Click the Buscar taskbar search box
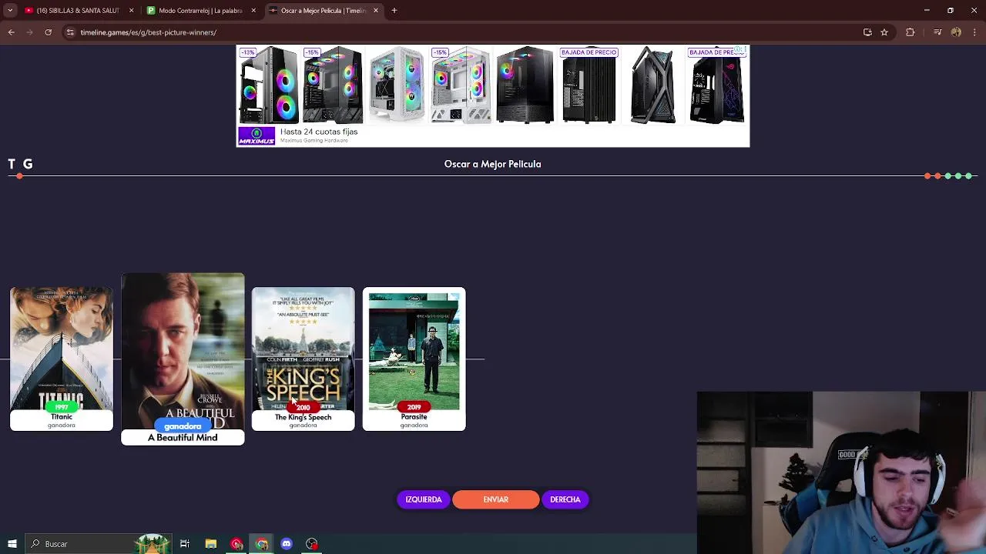 (99, 544)
